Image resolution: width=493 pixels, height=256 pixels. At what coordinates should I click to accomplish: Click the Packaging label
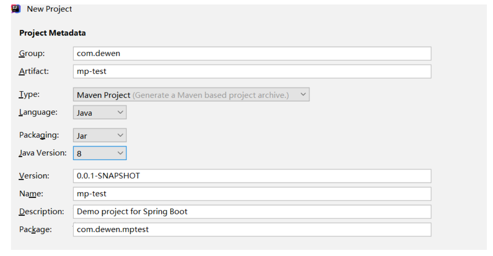(x=39, y=135)
